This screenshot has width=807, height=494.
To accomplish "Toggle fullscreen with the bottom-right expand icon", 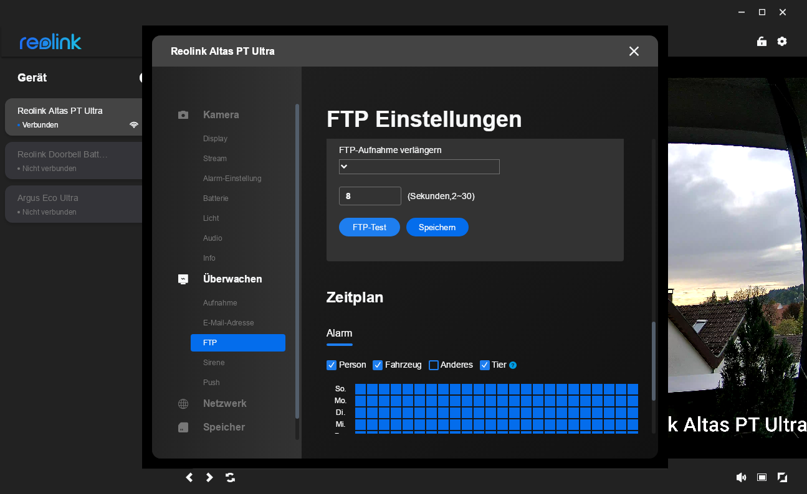I will tap(782, 477).
